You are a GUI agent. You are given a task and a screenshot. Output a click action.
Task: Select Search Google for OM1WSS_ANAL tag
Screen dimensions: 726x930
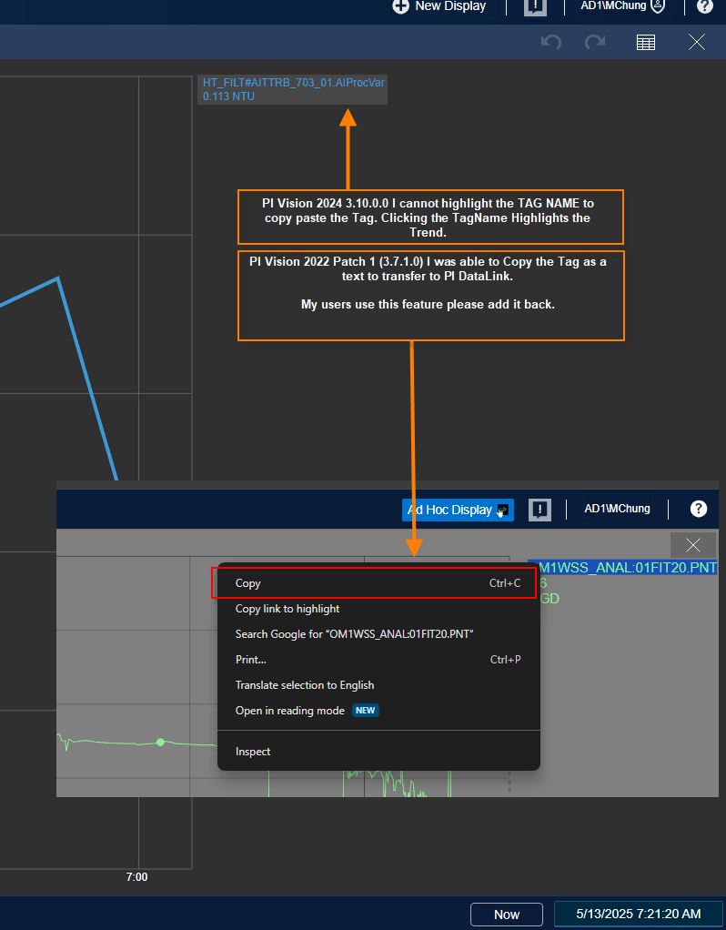pos(355,634)
